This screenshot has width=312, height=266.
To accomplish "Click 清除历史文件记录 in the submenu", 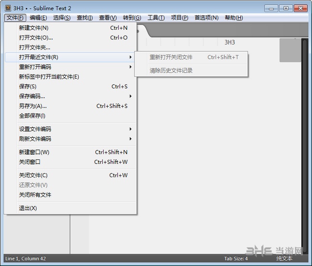I will 191,71.
